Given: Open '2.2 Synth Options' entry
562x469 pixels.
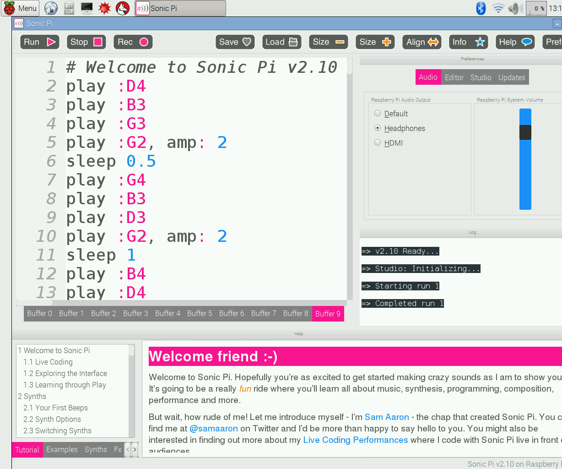Looking at the screenshot, I should [52, 419].
